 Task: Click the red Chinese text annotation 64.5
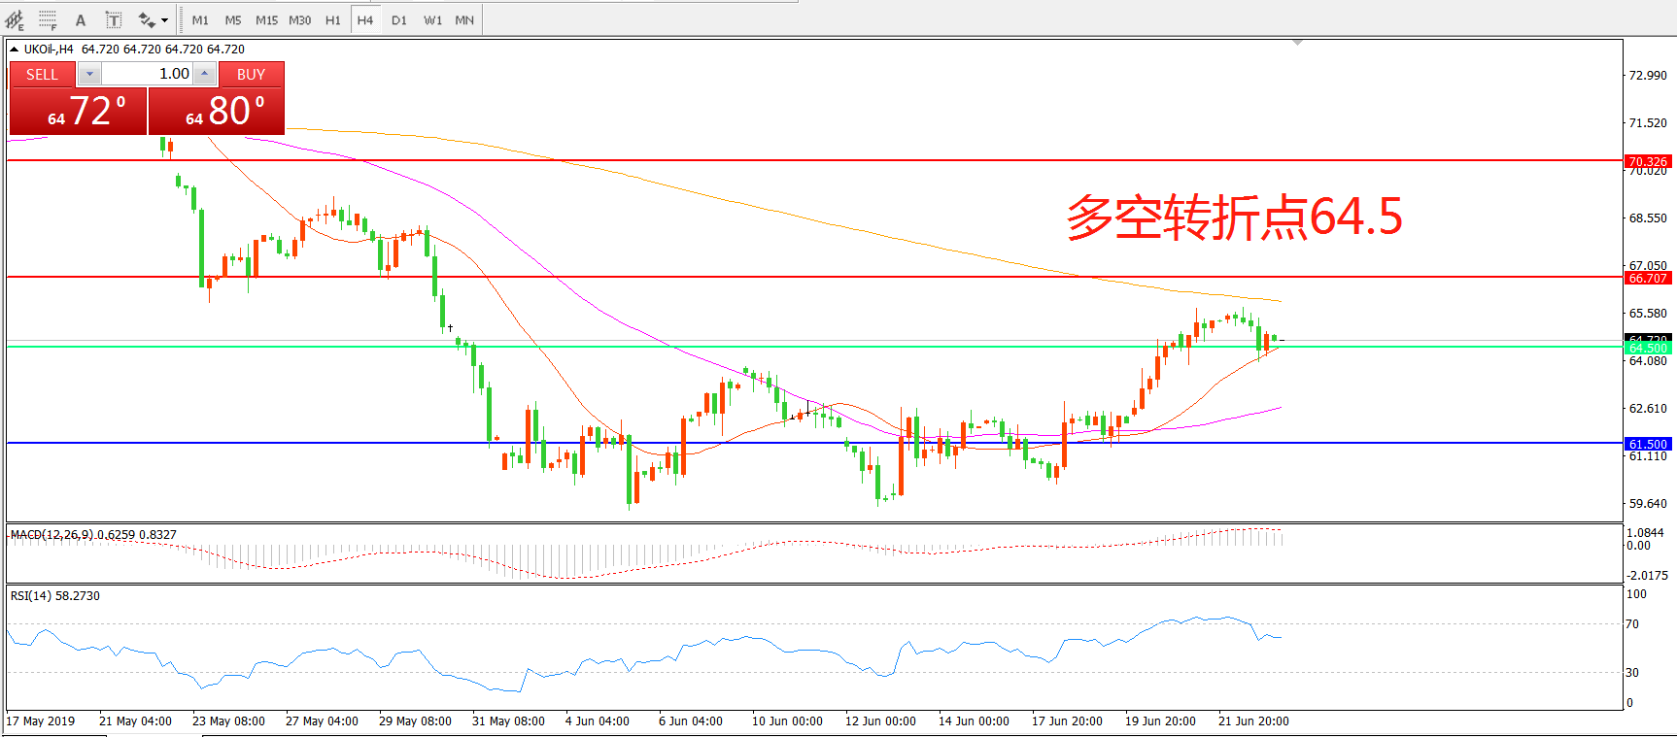pyautogui.click(x=1234, y=217)
